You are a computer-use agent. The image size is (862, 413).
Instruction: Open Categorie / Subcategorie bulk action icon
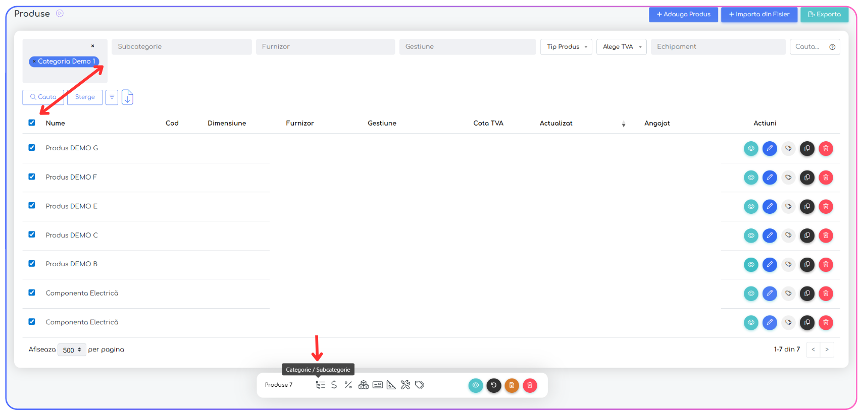(x=320, y=385)
